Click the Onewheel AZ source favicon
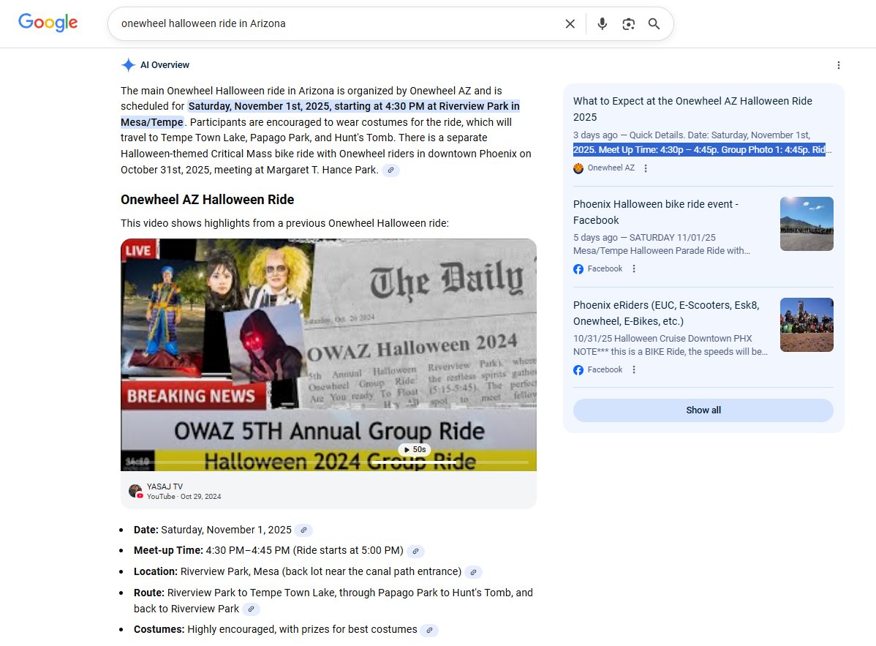876x646 pixels. point(578,168)
